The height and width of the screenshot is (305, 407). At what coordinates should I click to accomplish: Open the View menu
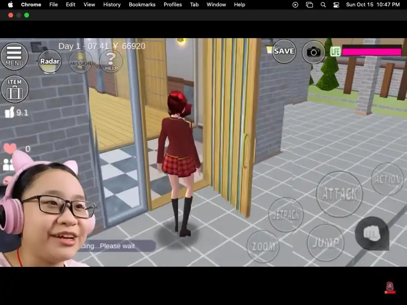tap(89, 5)
